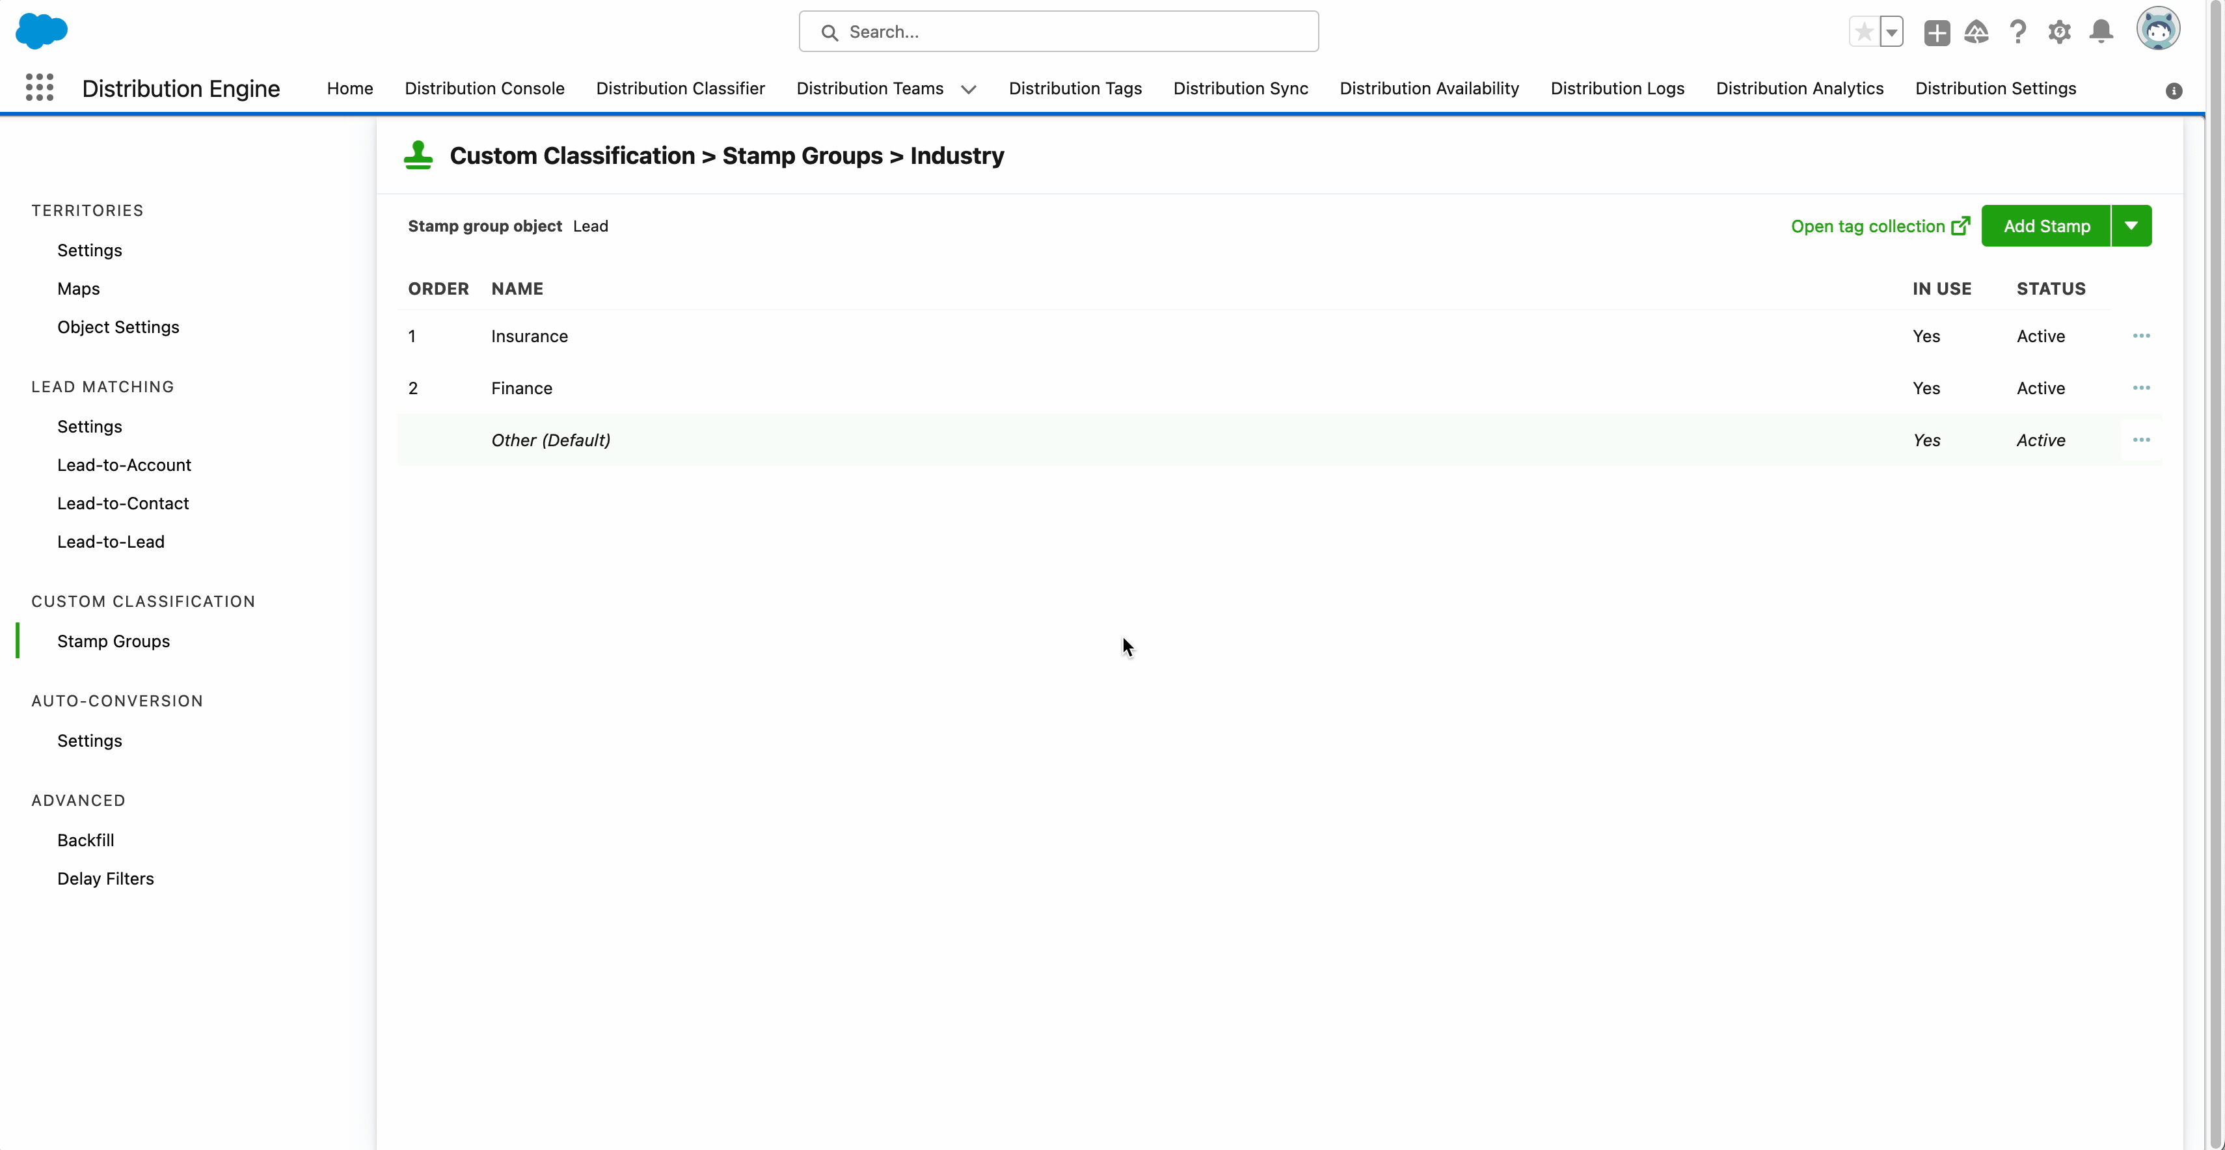Open the Trailhead guidance icon
Viewport: 2225px width, 1150px height.
coord(1976,32)
